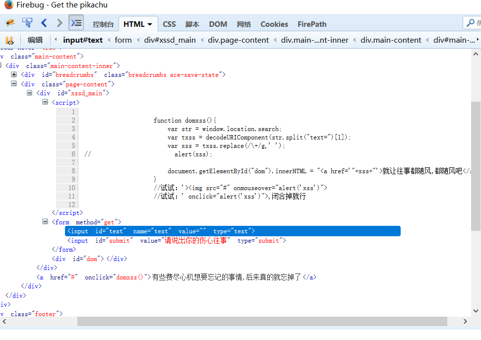Select div.main-...nt-inner breadcrumb
Viewport: 481px width, 340px height.
tap(315, 40)
